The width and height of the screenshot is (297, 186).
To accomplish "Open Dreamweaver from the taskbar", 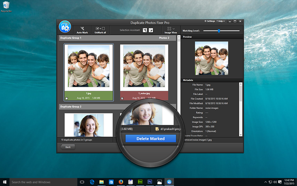I will (x=140, y=182).
